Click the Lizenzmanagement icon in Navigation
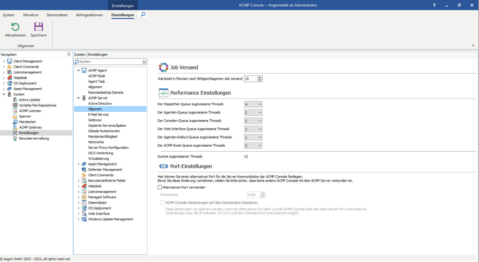The image size is (479, 262). click(x=10, y=72)
